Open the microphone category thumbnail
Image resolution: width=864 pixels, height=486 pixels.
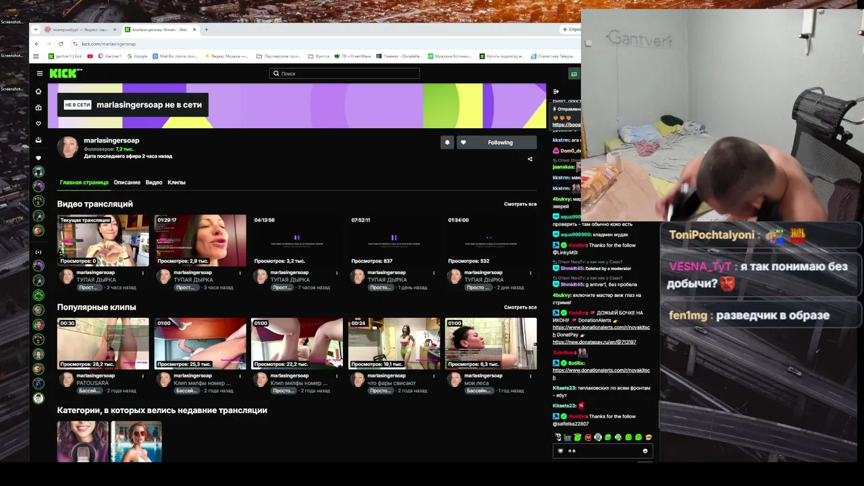pos(82,441)
